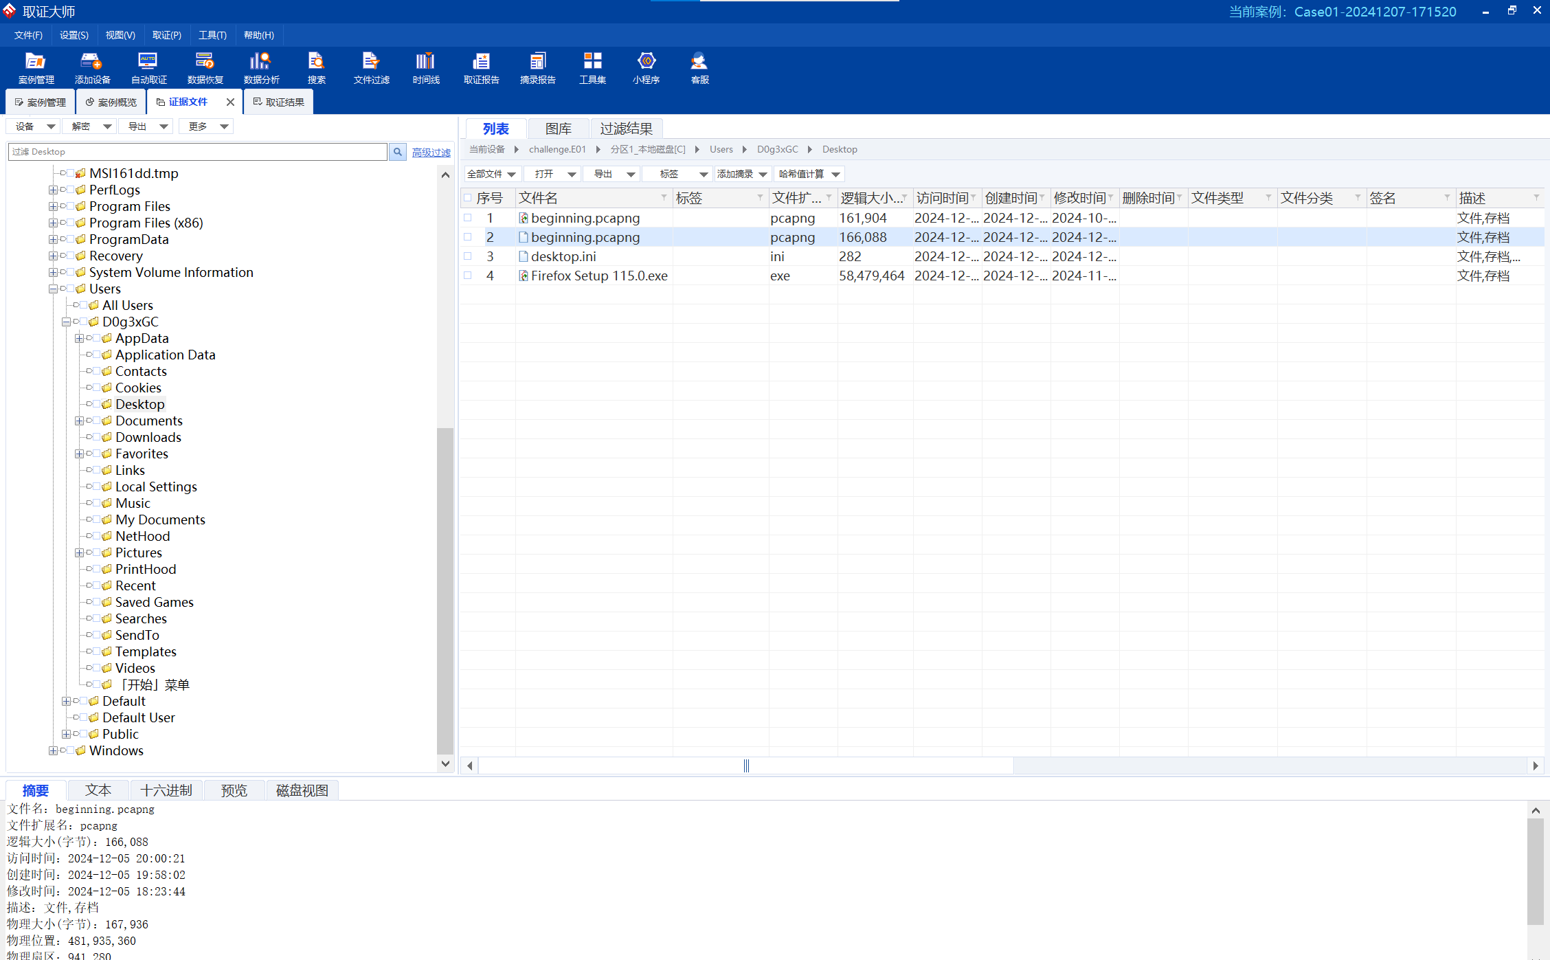Viewport: 1550px width, 960px height.
Task: Open the 取证(P) menu
Action: (x=167, y=35)
